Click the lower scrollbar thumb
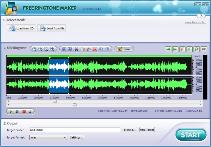211x147 pixels. coord(75,105)
